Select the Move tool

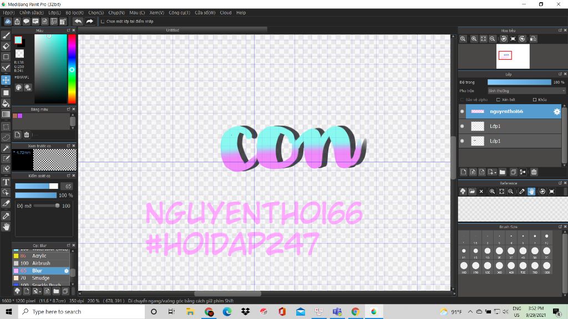(6, 80)
